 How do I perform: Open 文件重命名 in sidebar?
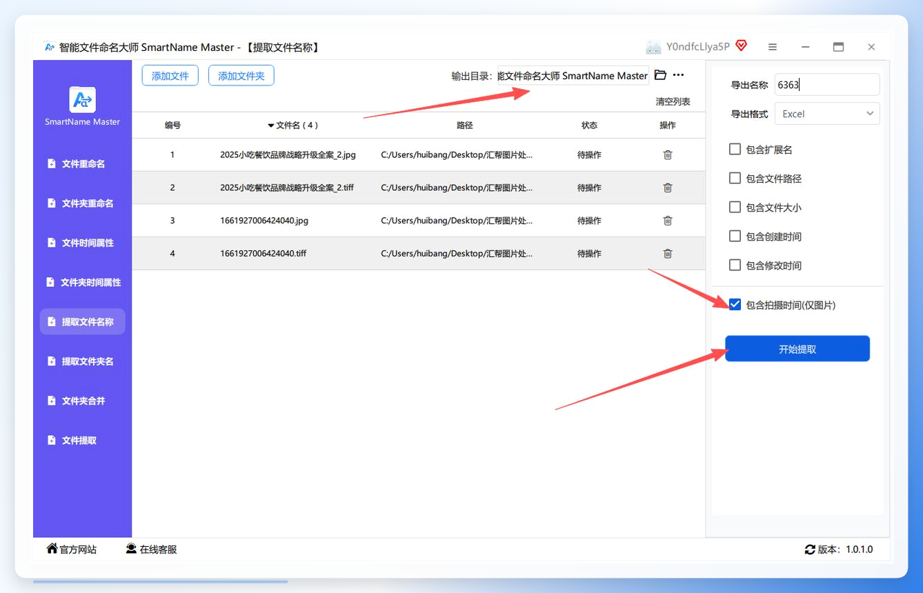pos(83,164)
